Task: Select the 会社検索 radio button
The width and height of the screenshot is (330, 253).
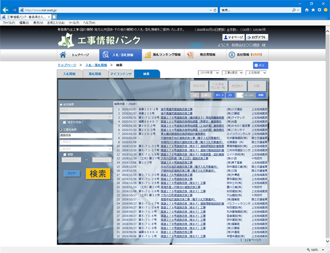Action: pos(61,104)
